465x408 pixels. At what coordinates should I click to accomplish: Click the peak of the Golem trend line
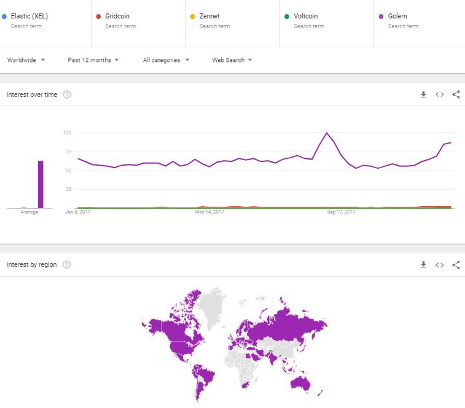tap(327, 133)
